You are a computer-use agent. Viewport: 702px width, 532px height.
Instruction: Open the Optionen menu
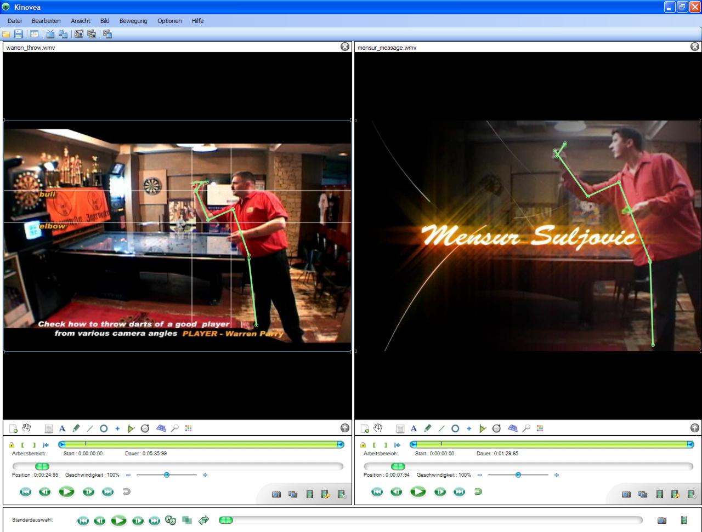coord(169,21)
